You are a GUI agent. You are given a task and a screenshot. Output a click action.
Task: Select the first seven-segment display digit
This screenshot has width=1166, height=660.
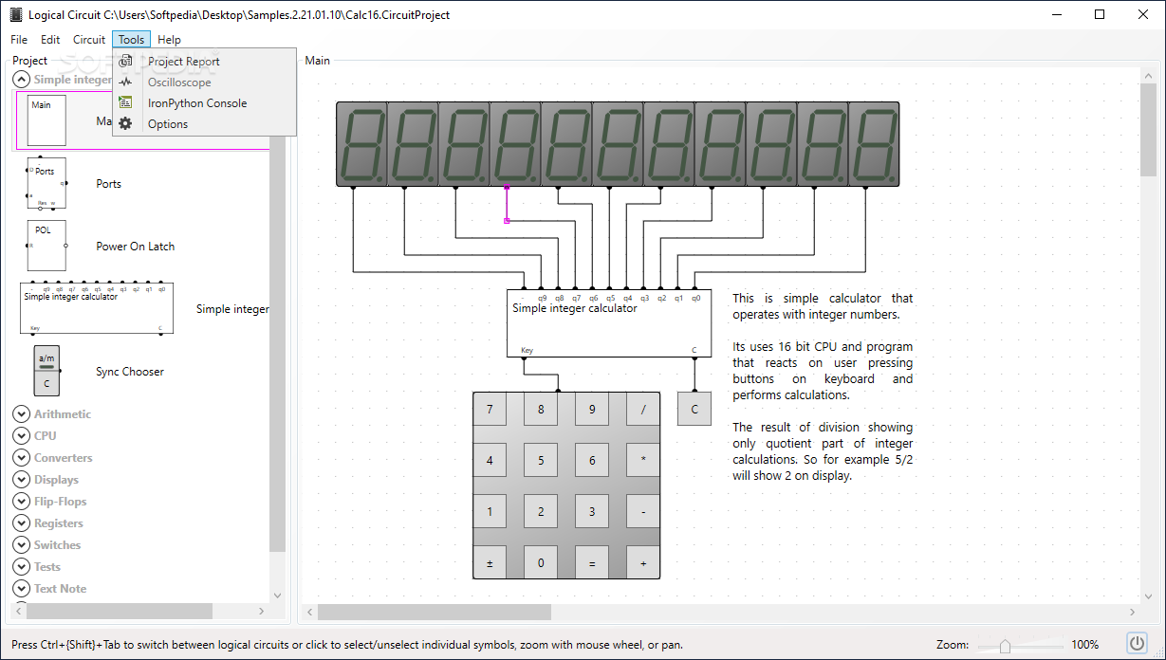point(361,144)
